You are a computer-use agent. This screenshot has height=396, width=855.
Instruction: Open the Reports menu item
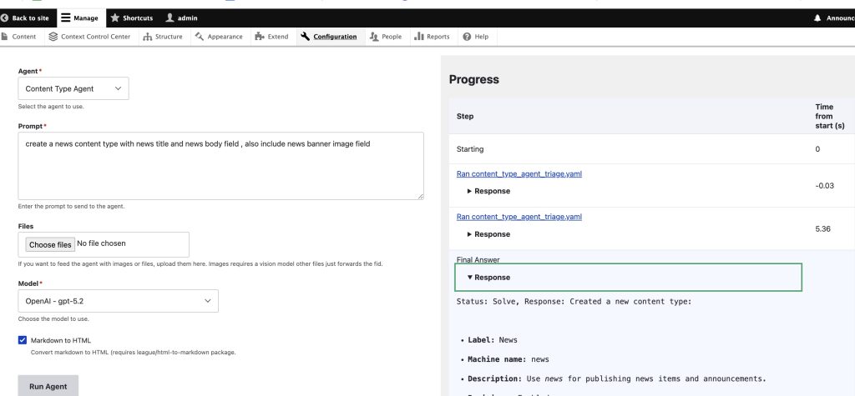432,37
